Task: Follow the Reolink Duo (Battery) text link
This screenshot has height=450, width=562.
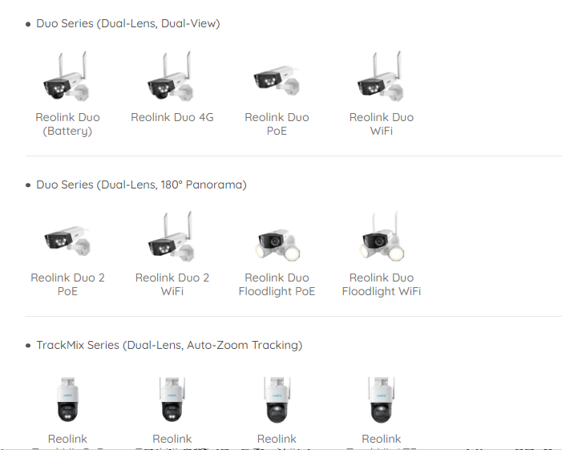Action: point(67,124)
